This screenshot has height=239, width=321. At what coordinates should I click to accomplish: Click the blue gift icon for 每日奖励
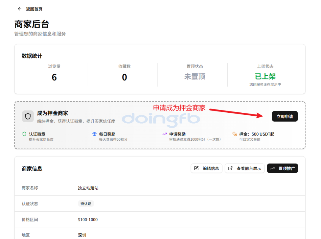tap(95, 134)
